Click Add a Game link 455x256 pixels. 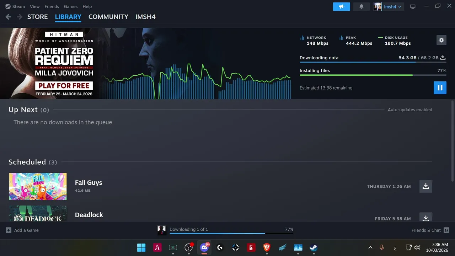(26, 230)
